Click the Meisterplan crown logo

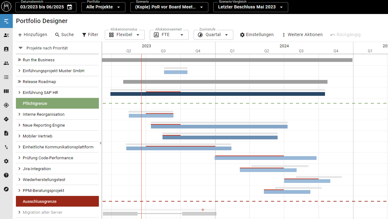6,7
